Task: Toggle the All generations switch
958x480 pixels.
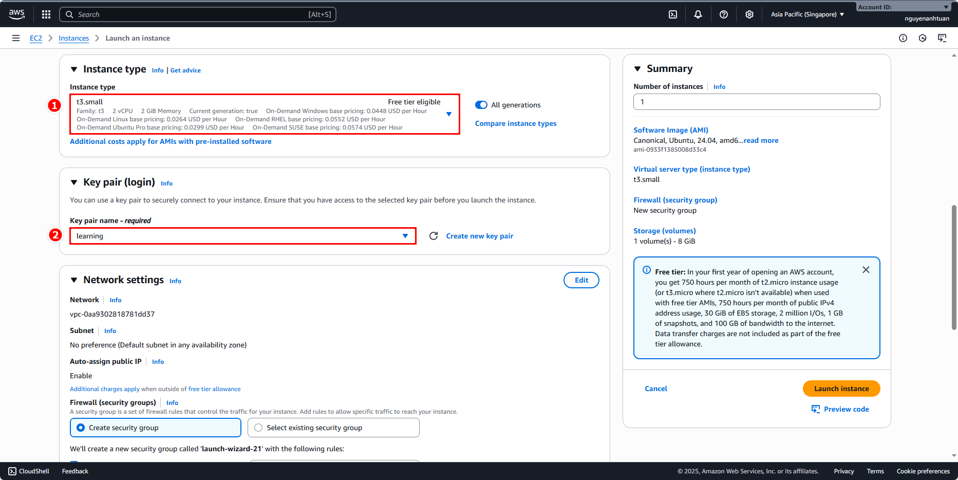Action: [481, 105]
